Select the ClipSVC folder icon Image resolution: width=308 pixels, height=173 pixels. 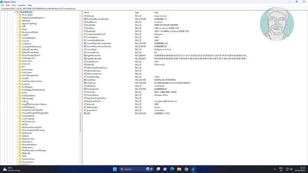[20, 35]
